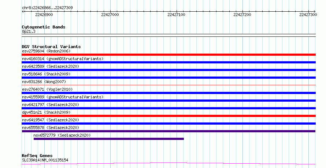Select the 8p21.3 band label
The height and width of the screenshot is (168, 326).
29,31
